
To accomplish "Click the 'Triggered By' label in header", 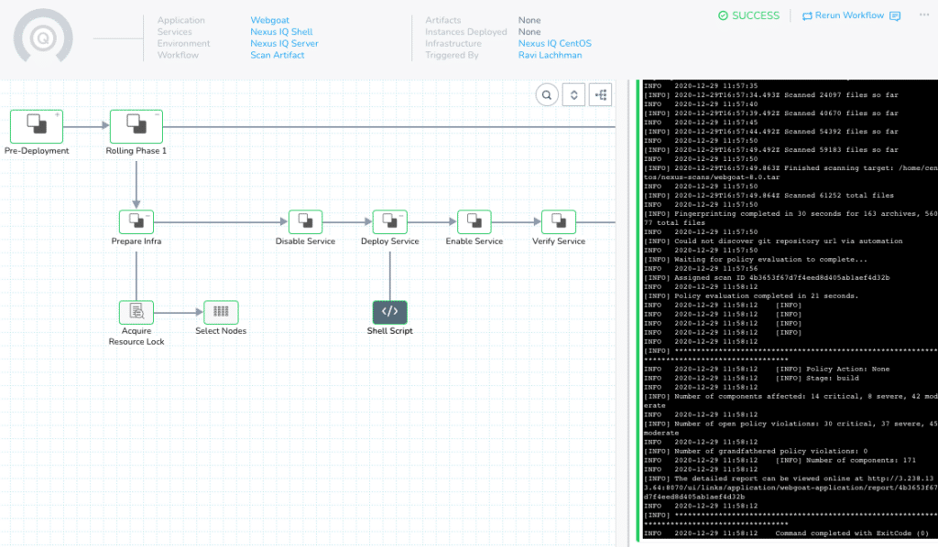I will 452,55.
